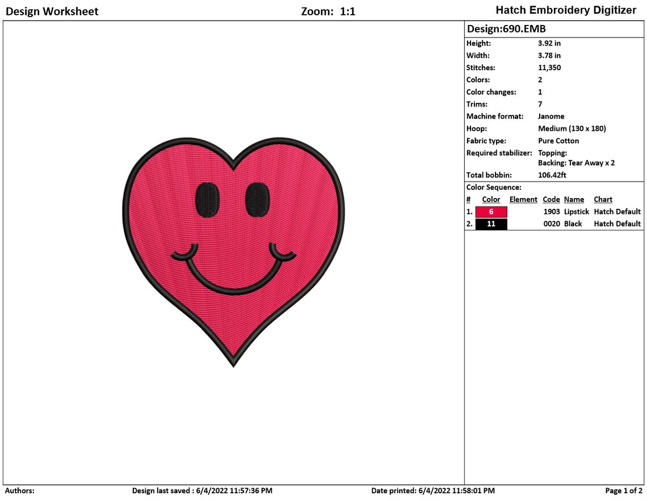Click the Black color swatch numbered 11

coord(491,224)
